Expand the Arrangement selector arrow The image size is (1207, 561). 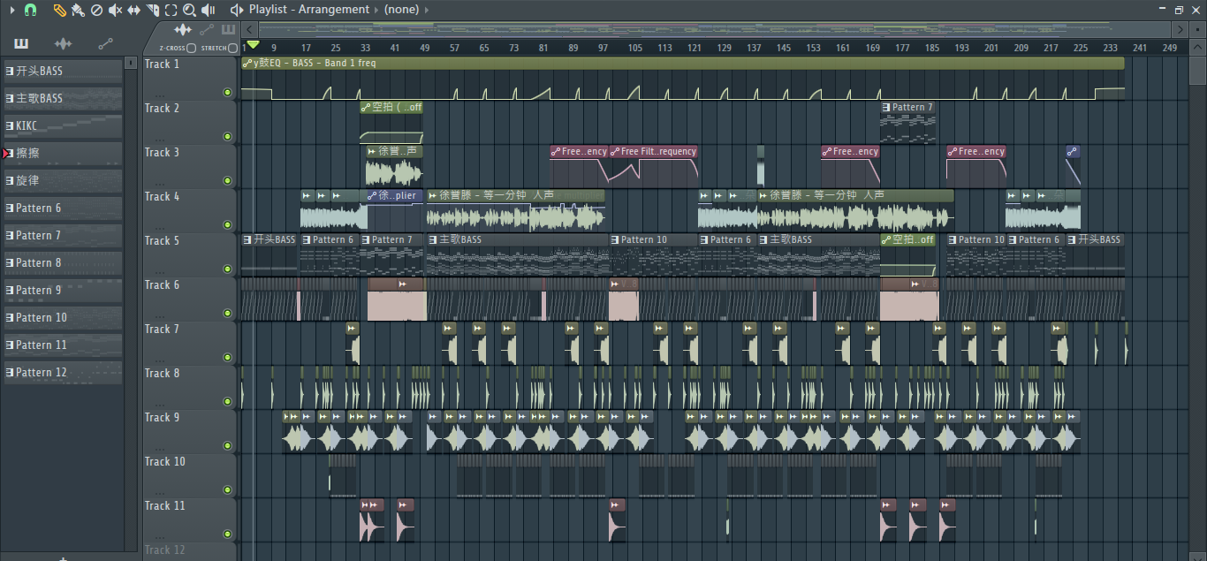(376, 10)
